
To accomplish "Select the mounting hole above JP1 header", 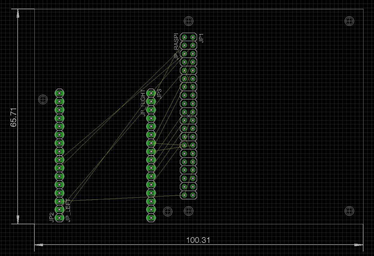I will click(188, 21).
